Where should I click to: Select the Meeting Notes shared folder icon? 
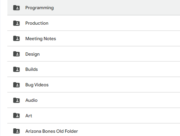pyautogui.click(x=16, y=39)
